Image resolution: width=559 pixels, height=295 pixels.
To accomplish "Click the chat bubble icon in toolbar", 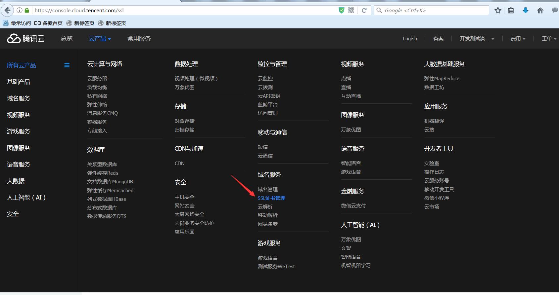I will point(555,10).
